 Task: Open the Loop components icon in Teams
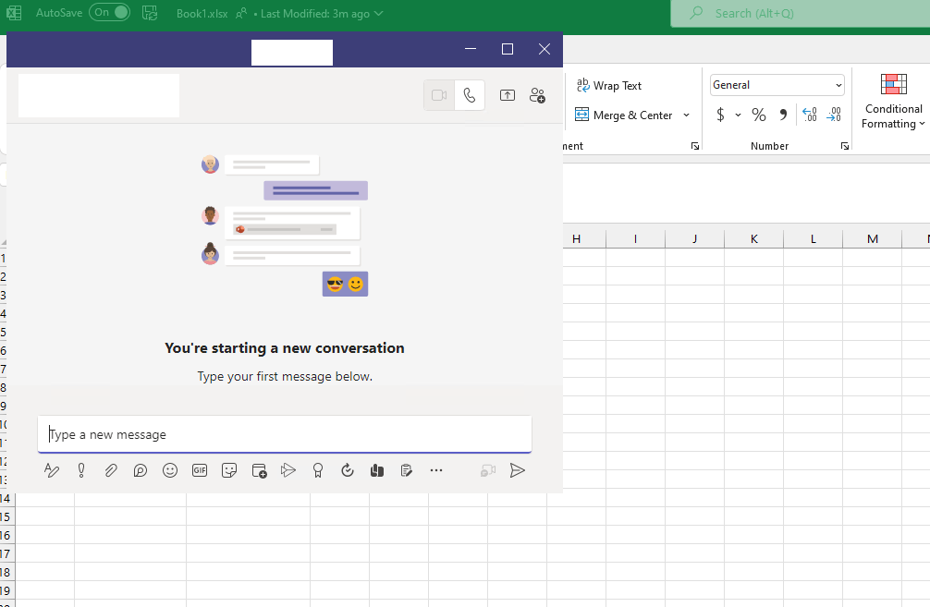click(140, 470)
